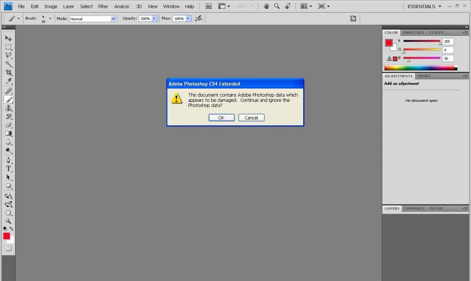The width and height of the screenshot is (471, 281).
Task: Select the Hand tool in toolbox
Action: pyautogui.click(x=8, y=213)
